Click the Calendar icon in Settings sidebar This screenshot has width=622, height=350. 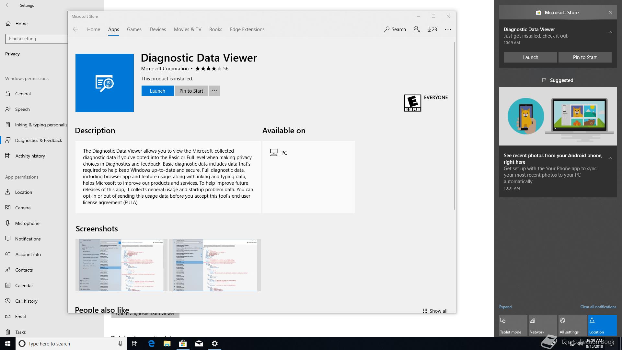(x=8, y=285)
